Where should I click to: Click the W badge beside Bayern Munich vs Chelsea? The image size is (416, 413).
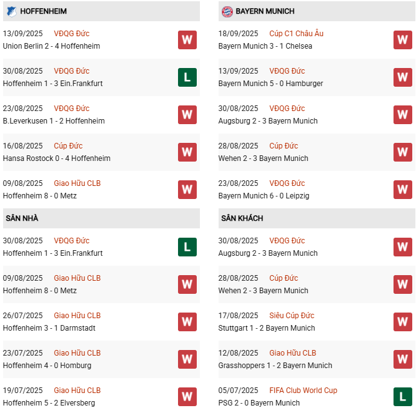[403, 40]
